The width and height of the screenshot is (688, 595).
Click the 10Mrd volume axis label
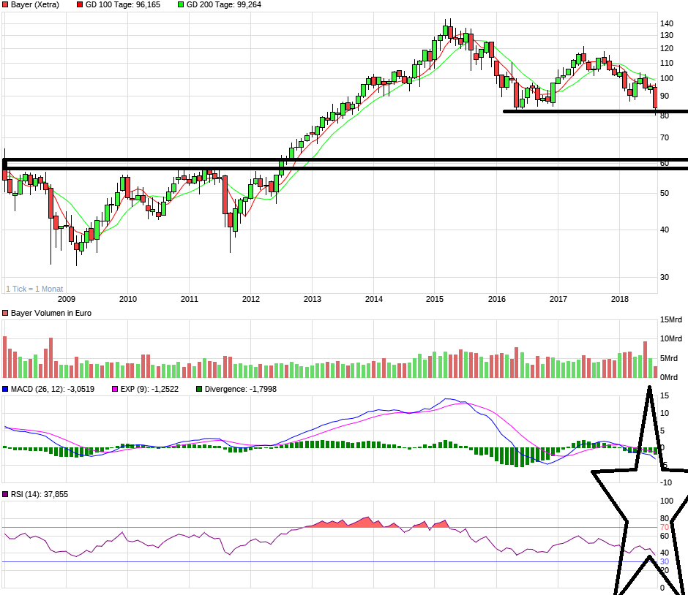671,338
